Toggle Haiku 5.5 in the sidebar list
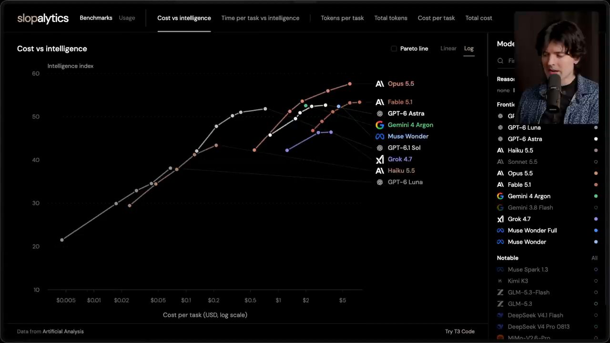Image resolution: width=610 pixels, height=343 pixels. (x=548, y=151)
